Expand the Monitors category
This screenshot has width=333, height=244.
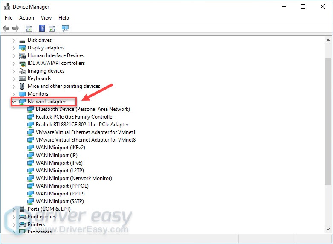tap(14, 94)
